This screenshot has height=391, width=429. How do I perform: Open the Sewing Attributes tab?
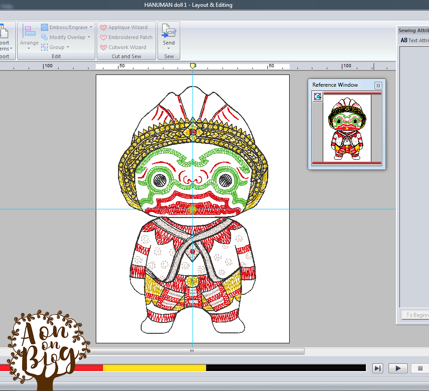[414, 30]
